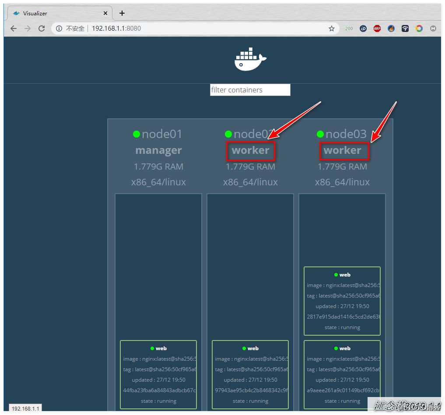
Task: Click the grey round extension at toolbar end
Action: click(433, 28)
